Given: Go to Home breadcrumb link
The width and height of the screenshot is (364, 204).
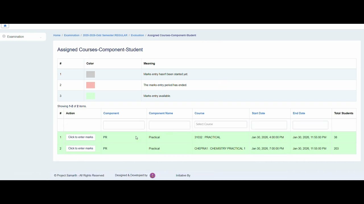Looking at the screenshot, I should (x=57, y=35).
